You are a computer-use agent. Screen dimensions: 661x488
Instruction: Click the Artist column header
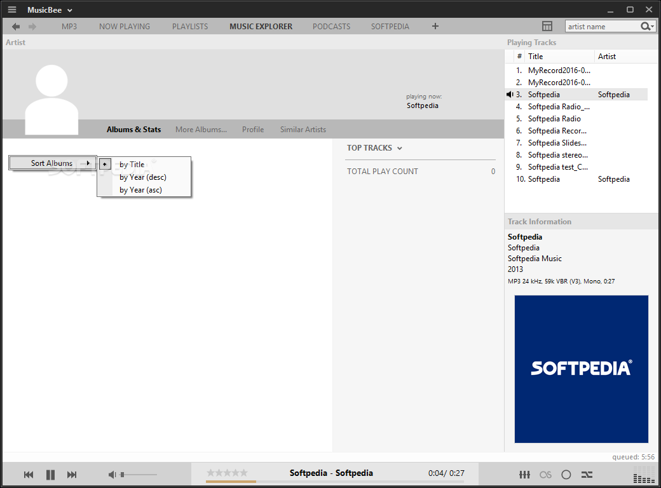(x=625, y=57)
